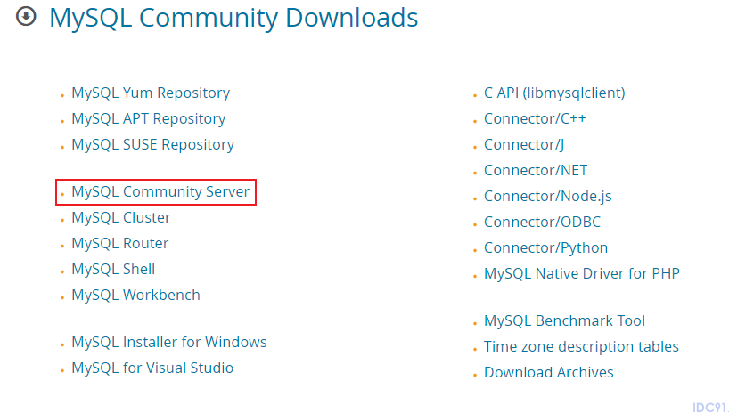Viewport: 729px width, 413px height.
Task: Open Connector/ODBC link
Action: [x=542, y=222]
